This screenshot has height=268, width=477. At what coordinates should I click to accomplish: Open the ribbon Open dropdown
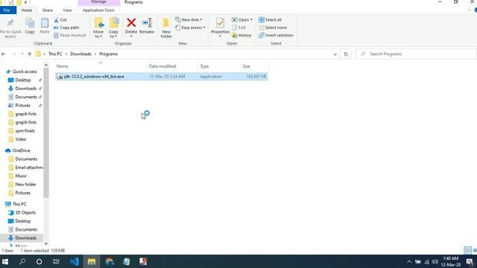pyautogui.click(x=242, y=20)
